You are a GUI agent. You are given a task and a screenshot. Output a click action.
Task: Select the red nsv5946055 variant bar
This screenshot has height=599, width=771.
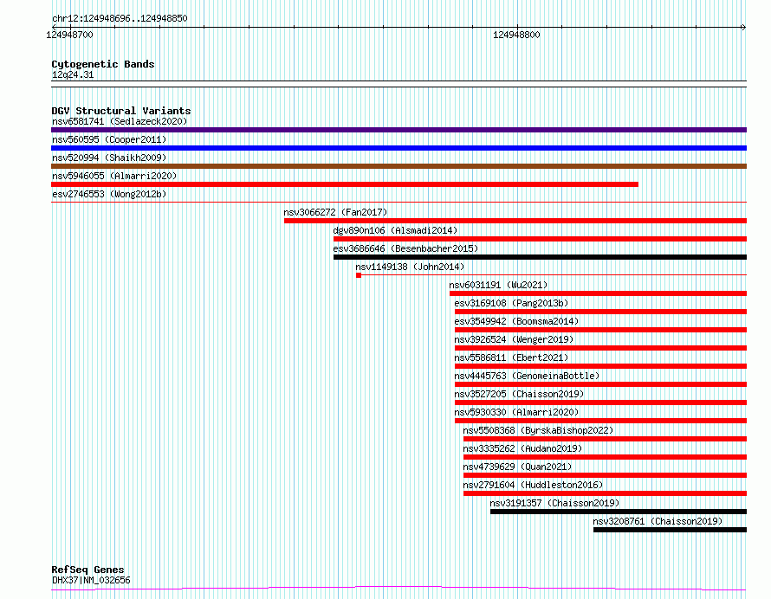pos(345,184)
